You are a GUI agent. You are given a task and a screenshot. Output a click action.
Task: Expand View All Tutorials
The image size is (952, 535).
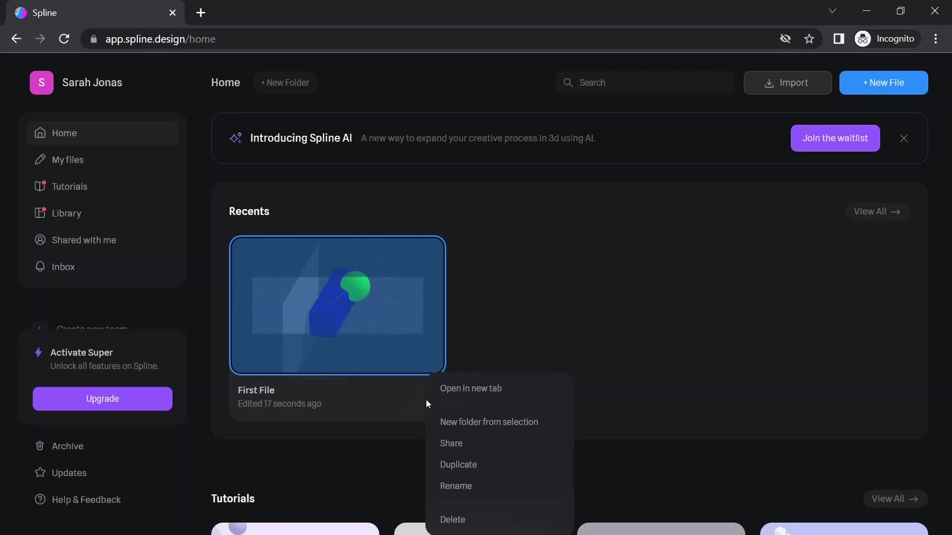[895, 498]
